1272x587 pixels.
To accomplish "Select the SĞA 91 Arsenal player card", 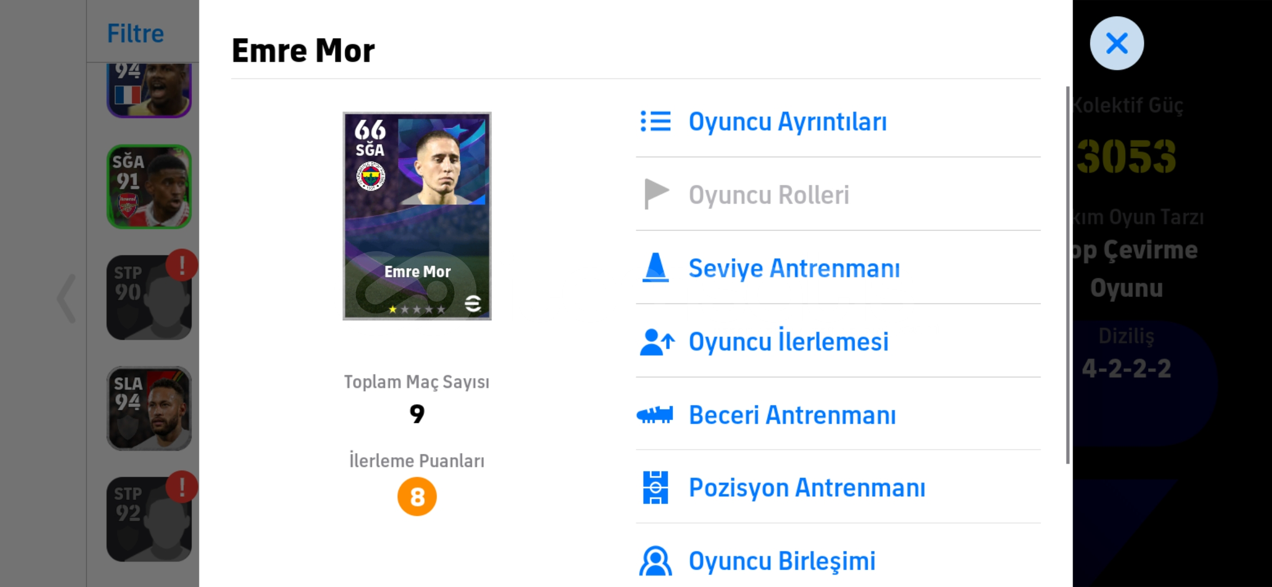I will 149,186.
